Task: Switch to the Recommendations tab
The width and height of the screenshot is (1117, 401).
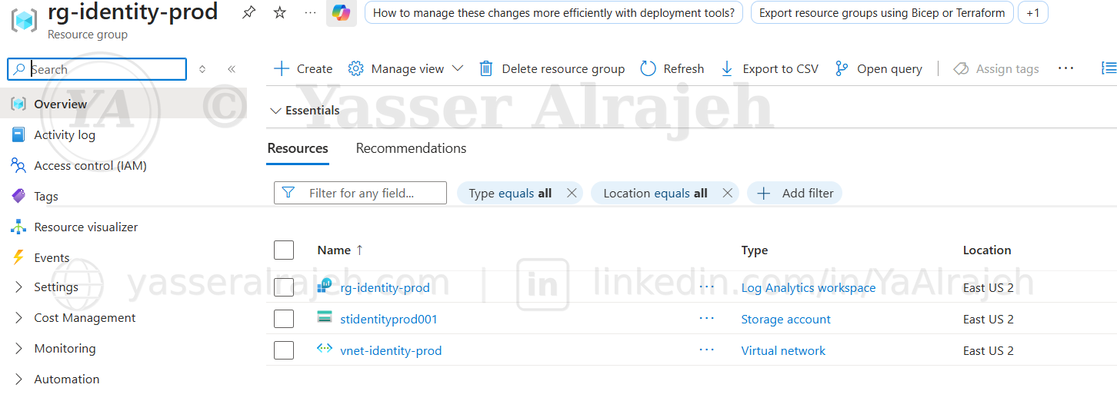Action: coord(411,148)
